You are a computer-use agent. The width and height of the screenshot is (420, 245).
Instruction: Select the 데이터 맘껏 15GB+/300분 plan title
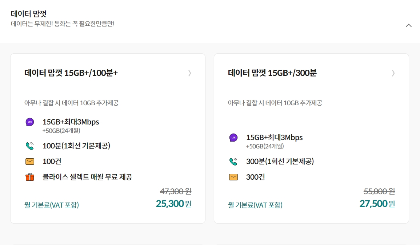point(272,73)
